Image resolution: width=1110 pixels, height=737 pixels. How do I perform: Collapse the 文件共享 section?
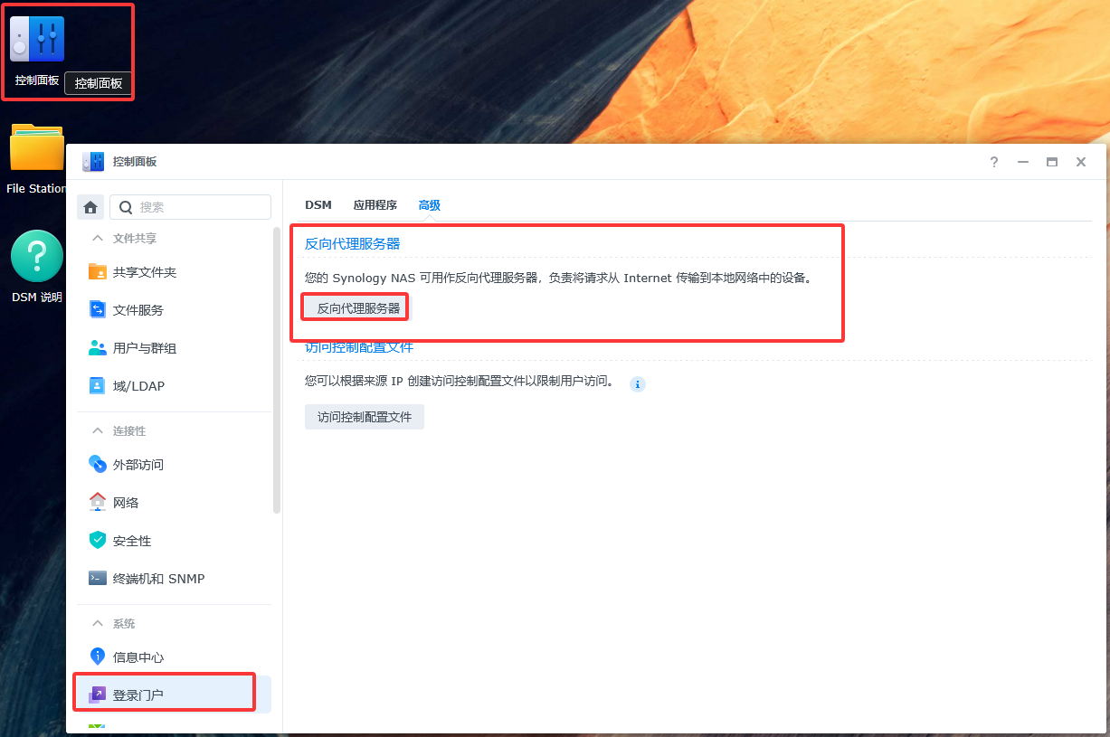pos(118,237)
